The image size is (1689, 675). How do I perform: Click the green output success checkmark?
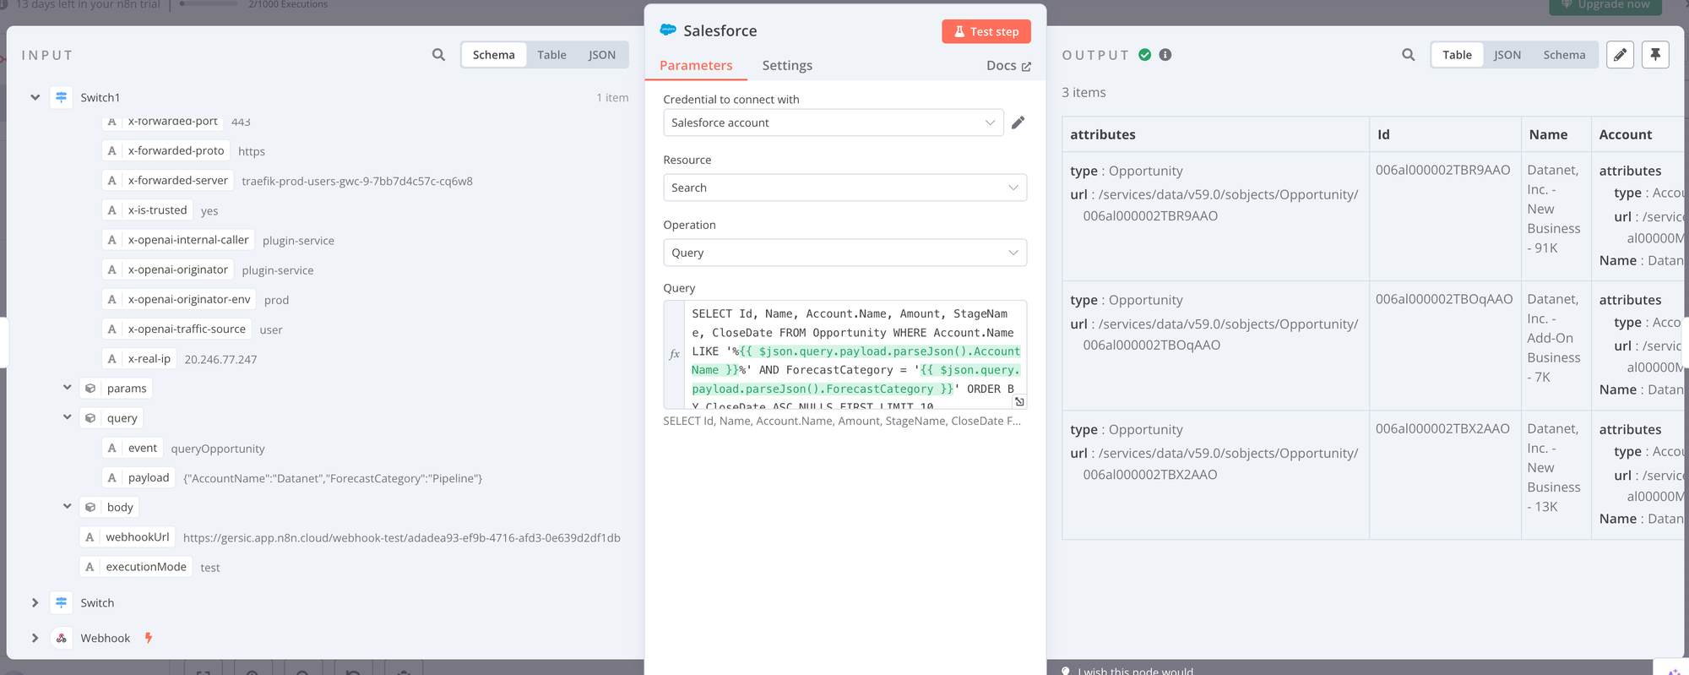(1144, 55)
